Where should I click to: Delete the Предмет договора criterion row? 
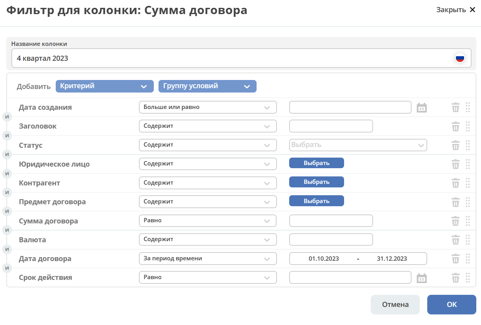[455, 202]
